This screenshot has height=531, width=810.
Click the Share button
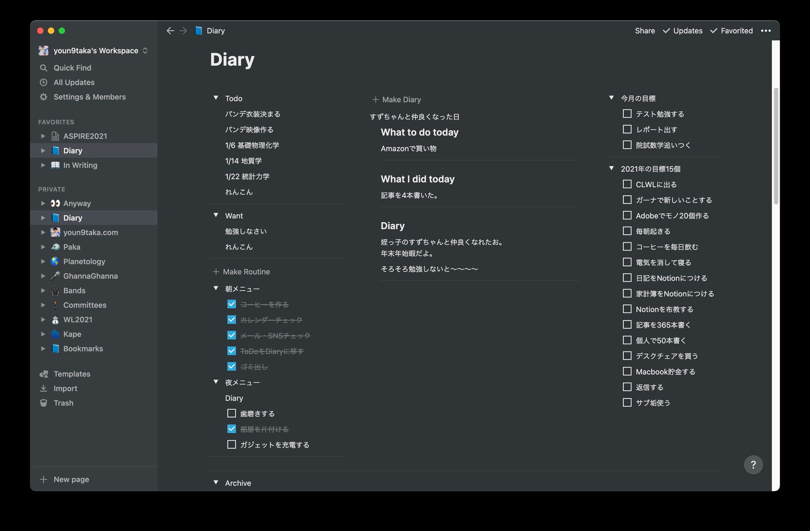pos(645,31)
